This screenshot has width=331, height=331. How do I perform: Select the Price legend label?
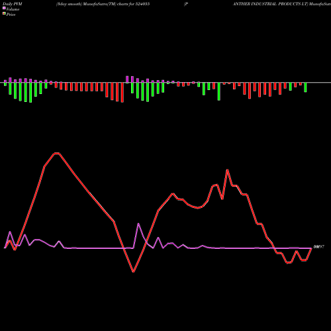11,15
